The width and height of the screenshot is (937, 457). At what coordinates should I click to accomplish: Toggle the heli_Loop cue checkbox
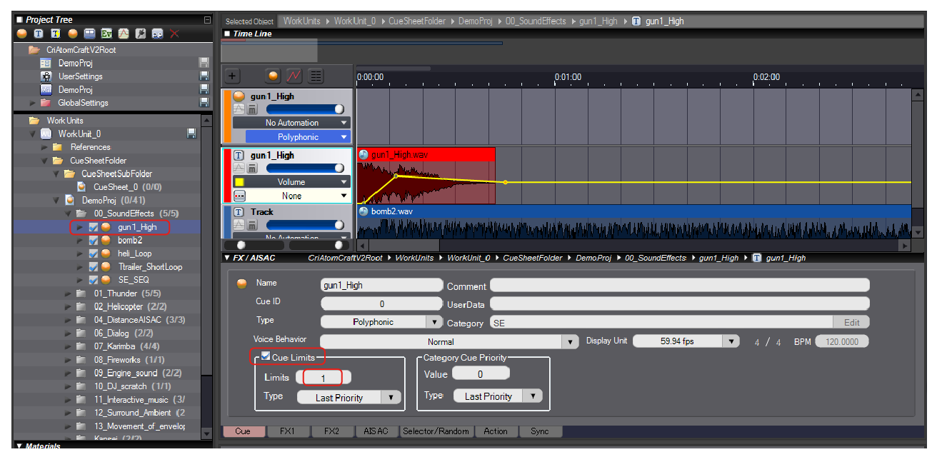point(94,253)
